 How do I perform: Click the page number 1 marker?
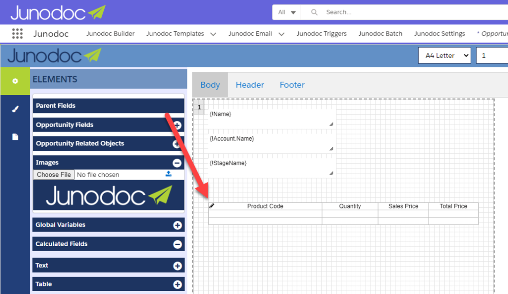point(199,107)
